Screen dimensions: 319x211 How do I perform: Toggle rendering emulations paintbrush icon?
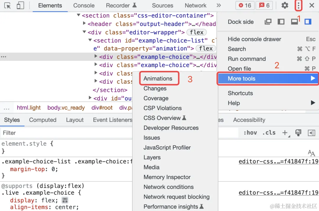click(x=298, y=133)
